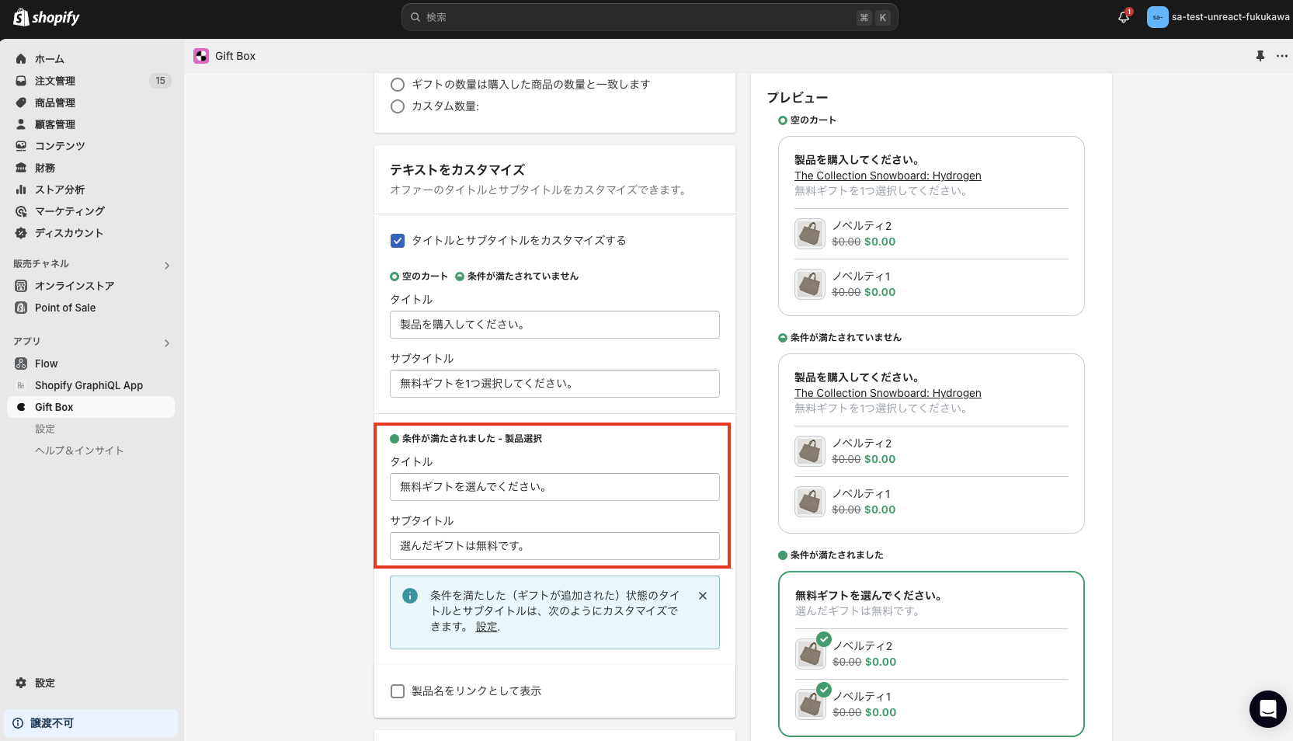Go to マーケティング via sidebar icon
Viewport: 1293px width, 741px height.
coord(68,211)
